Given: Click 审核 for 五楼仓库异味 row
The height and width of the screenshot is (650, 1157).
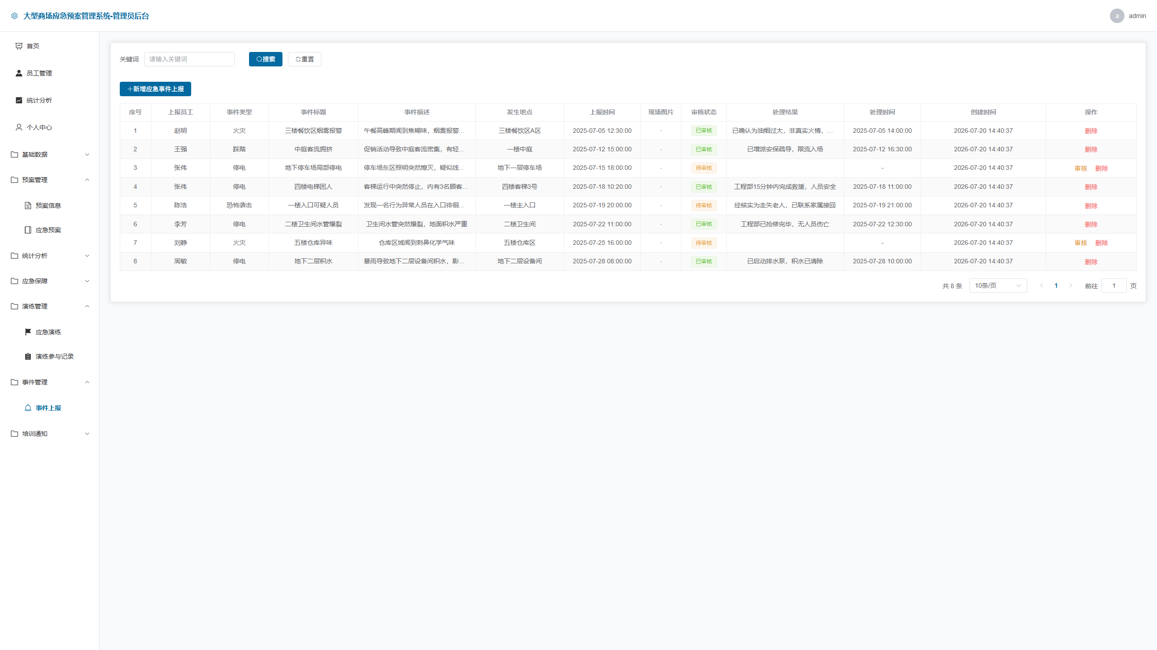Looking at the screenshot, I should (x=1081, y=243).
